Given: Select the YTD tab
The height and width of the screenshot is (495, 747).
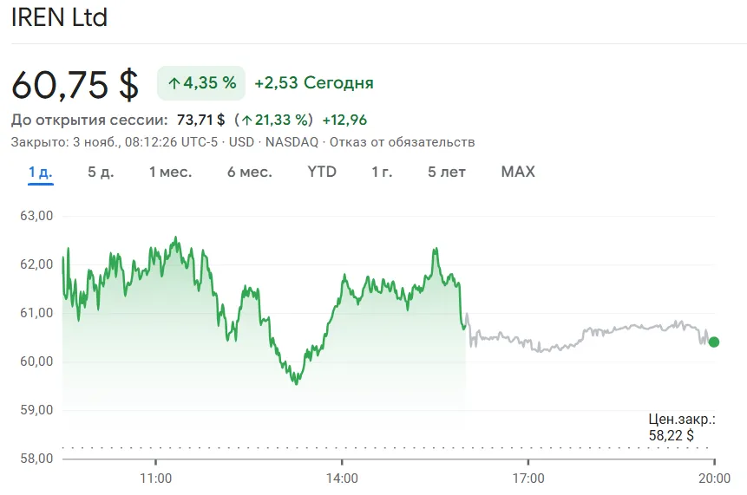Looking at the screenshot, I should [x=322, y=172].
